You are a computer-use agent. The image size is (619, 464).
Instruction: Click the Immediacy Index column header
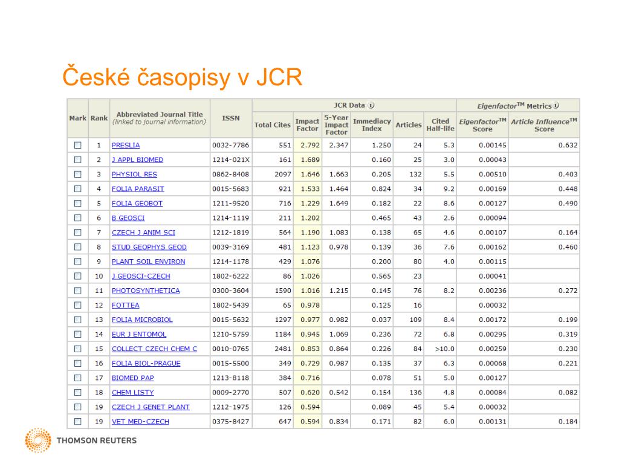coord(372,125)
